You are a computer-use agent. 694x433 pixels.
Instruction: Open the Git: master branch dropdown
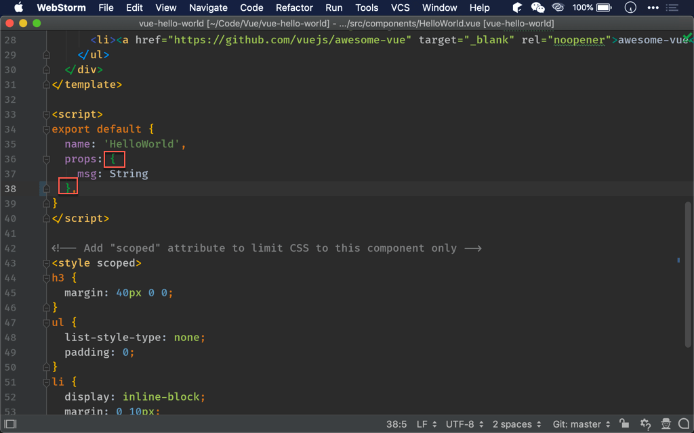tap(581, 424)
